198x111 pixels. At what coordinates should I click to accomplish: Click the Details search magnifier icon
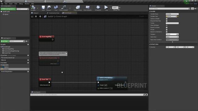coord(189,9)
